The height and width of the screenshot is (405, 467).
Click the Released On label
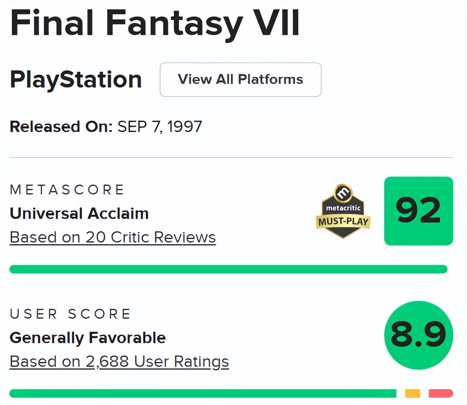(x=61, y=127)
